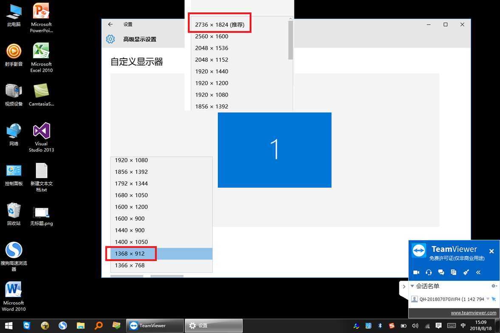Open the www.teamviewer.com link
Image resolution: width=500 pixels, height=333 pixels.
tap(473, 313)
